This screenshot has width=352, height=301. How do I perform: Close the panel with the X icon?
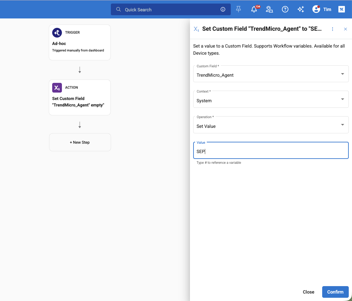click(346, 29)
